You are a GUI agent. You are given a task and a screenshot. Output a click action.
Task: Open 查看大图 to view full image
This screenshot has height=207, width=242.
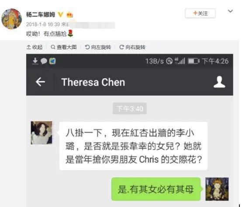[x=64, y=47]
